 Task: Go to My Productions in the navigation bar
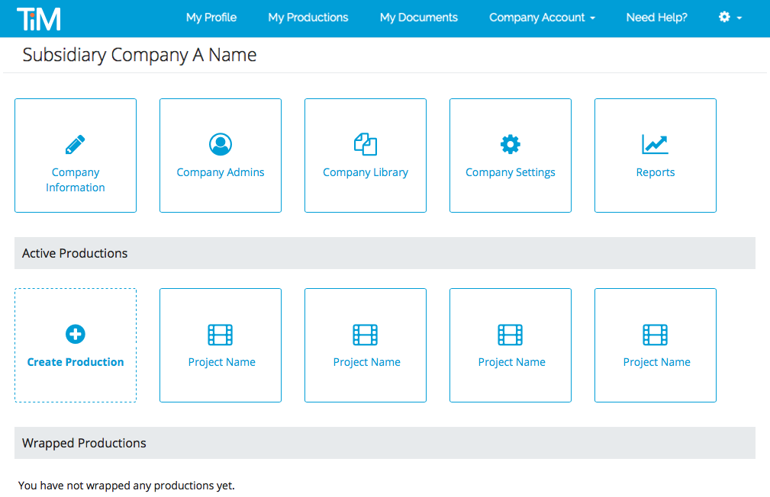(308, 18)
